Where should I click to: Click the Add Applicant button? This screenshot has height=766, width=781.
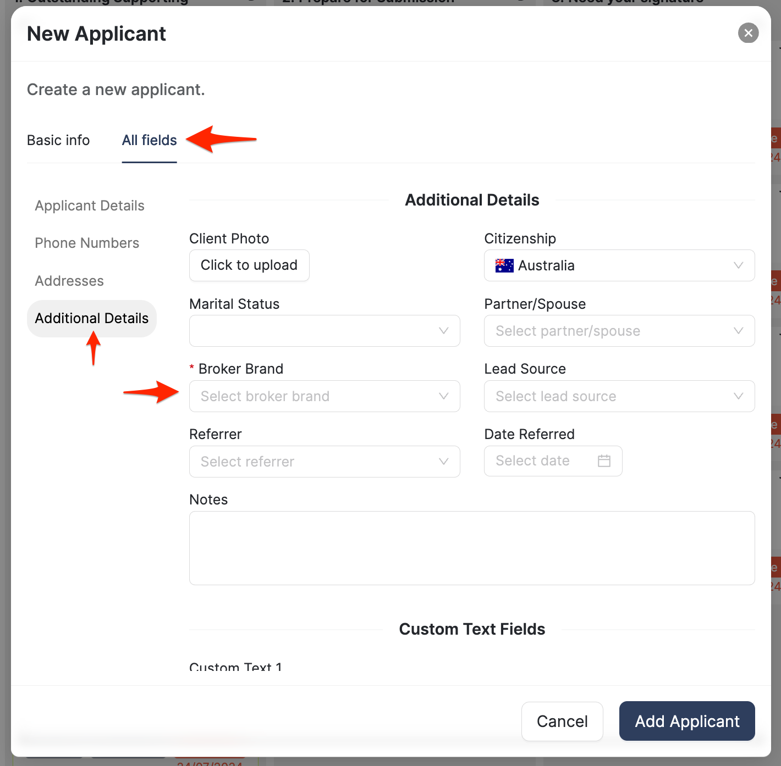pos(686,721)
